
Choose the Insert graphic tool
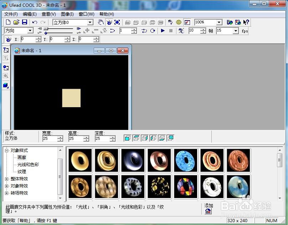pos(6,68)
